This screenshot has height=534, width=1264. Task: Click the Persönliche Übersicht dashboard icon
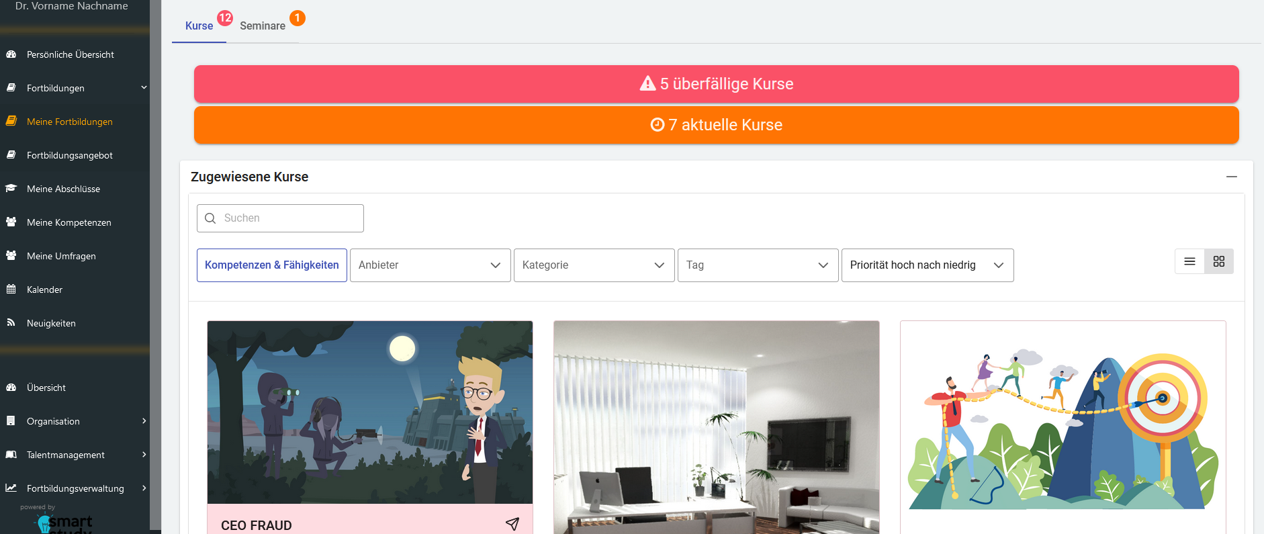pyautogui.click(x=11, y=54)
